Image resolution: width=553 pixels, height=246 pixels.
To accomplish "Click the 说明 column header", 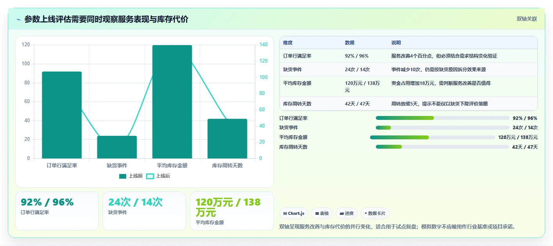I will [396, 43].
